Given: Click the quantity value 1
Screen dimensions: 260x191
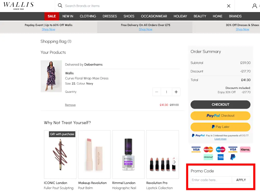Looking at the screenshot, I should coord(166,92).
